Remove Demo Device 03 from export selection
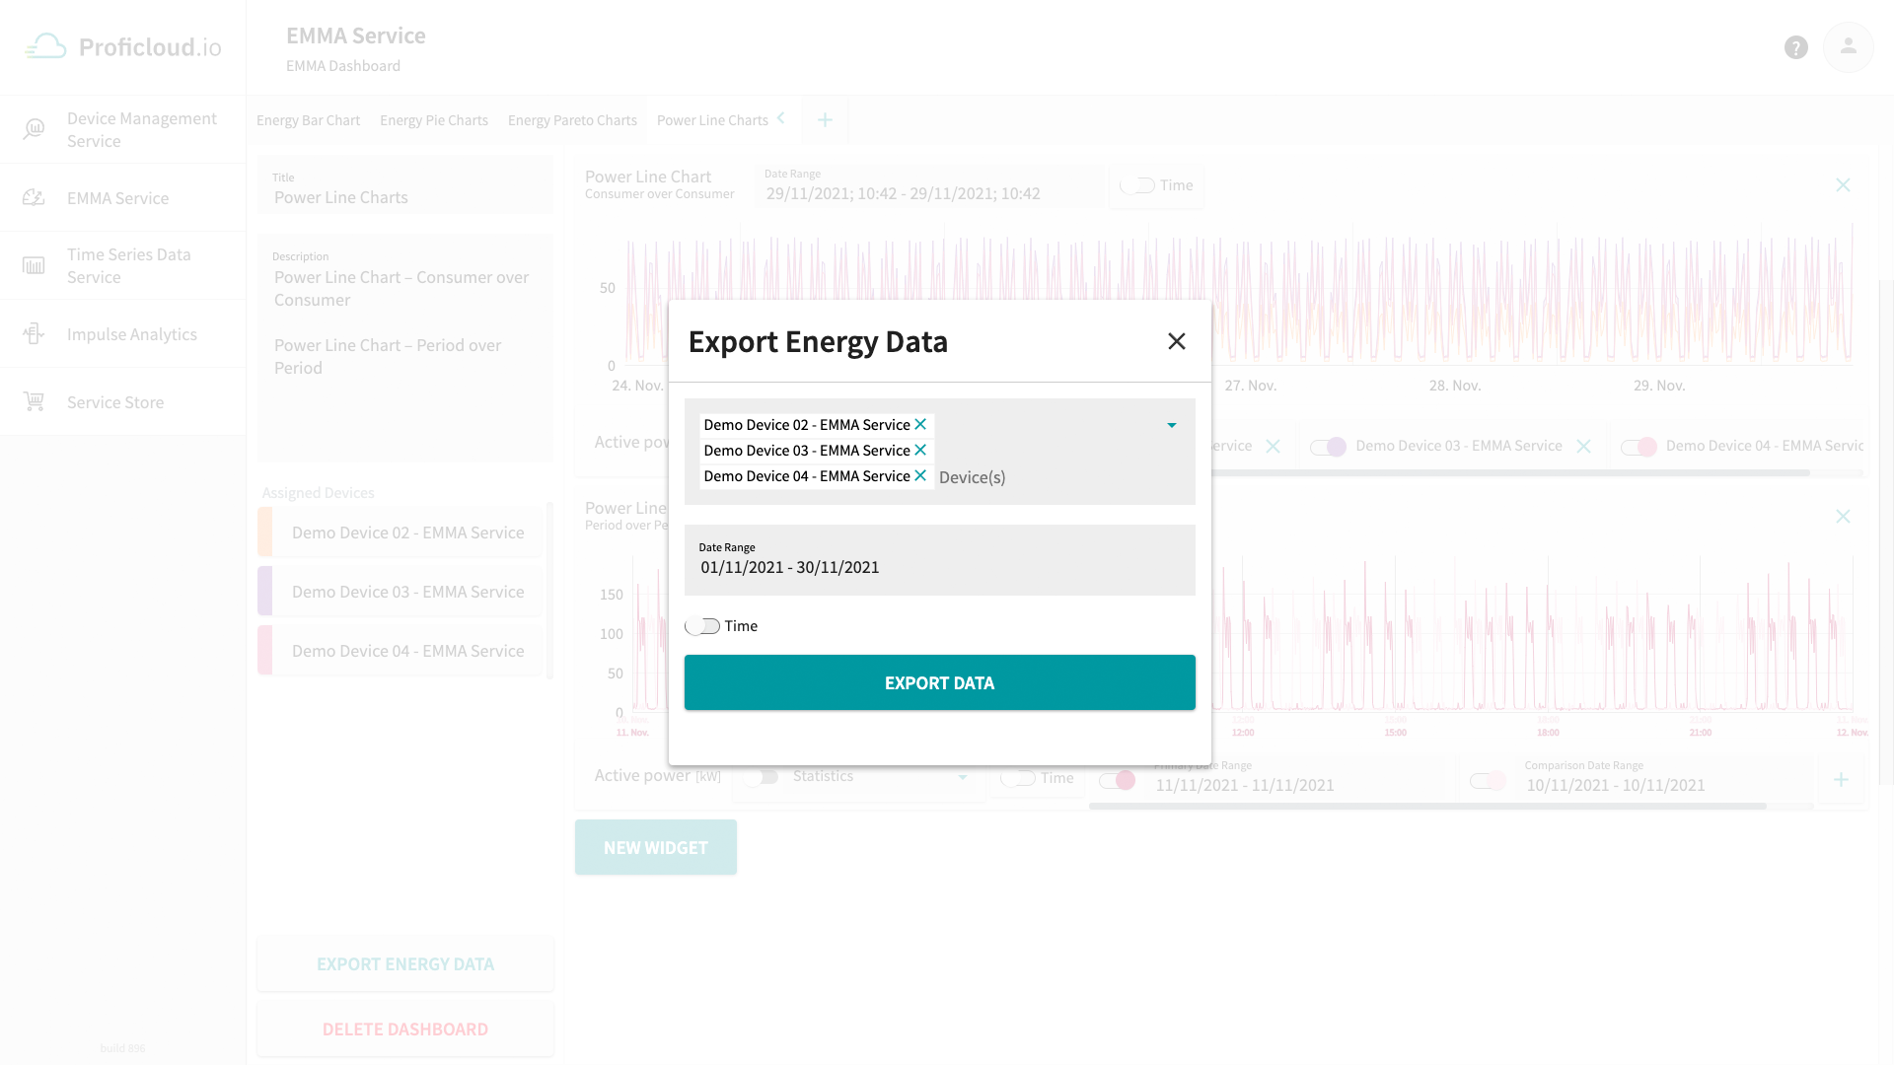 pos(921,450)
